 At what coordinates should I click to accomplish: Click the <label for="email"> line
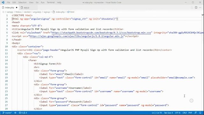(x=61, y=74)
